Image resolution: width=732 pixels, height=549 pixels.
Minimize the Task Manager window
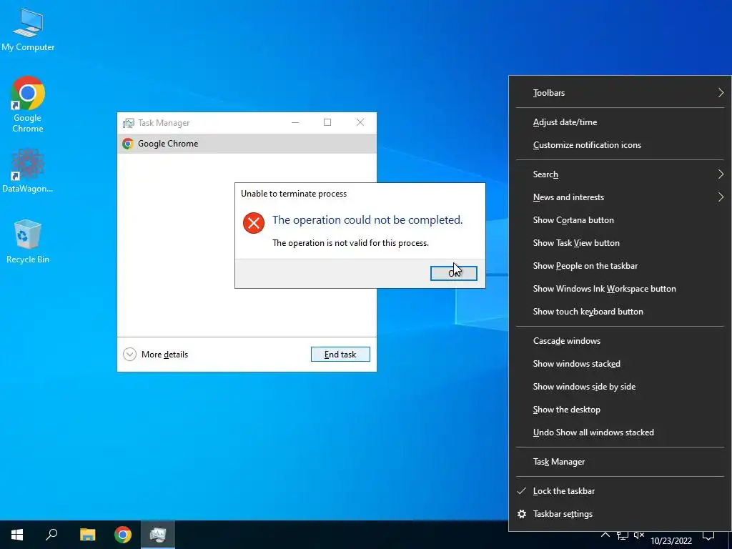point(295,122)
